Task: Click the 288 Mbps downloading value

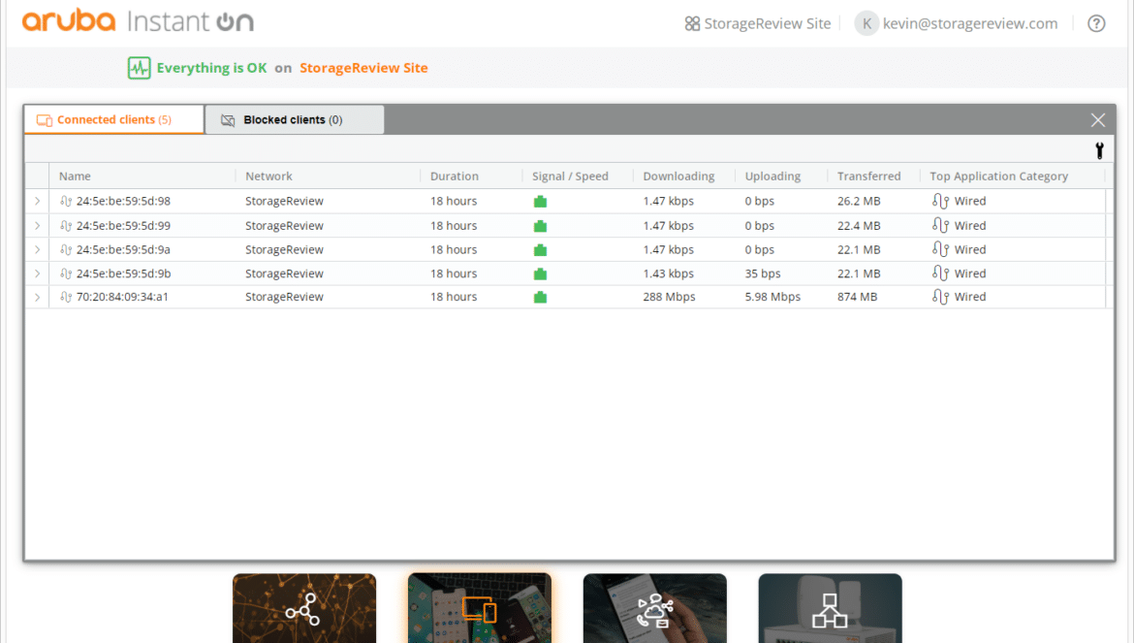Action: (x=669, y=297)
